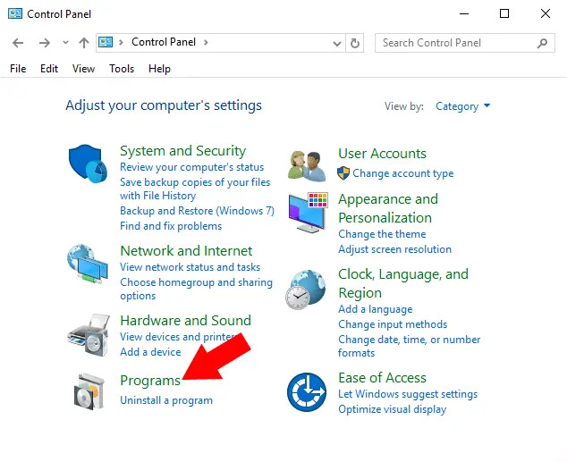The height and width of the screenshot is (462, 567).
Task: Click Change date, time, or number formats
Action: point(410,346)
